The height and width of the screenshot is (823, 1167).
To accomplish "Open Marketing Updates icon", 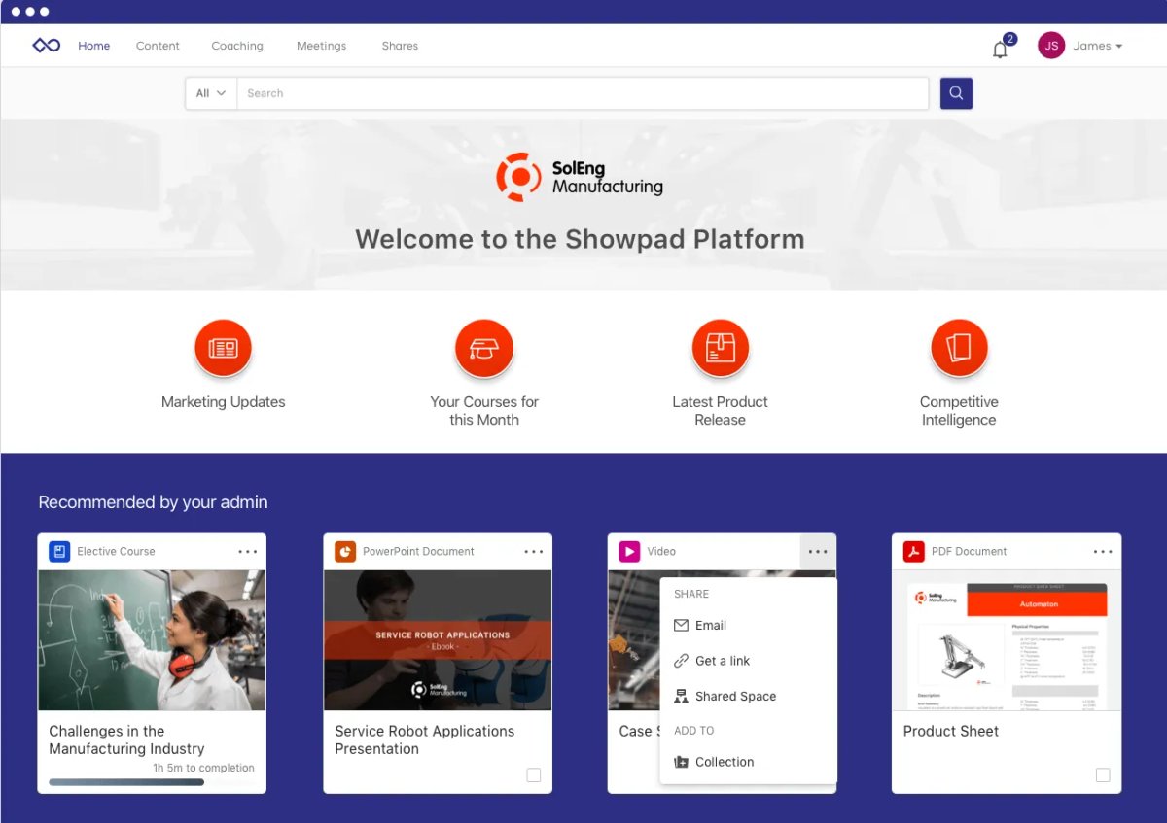I will (x=223, y=348).
